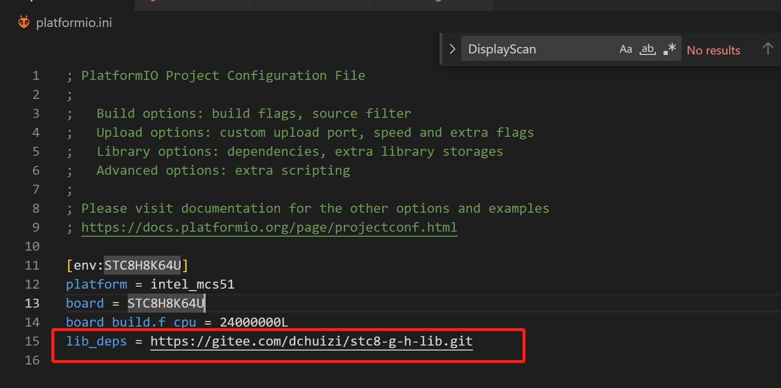The width and height of the screenshot is (781, 388).
Task: Click the 'intel_mcs51' value
Action: (193, 285)
